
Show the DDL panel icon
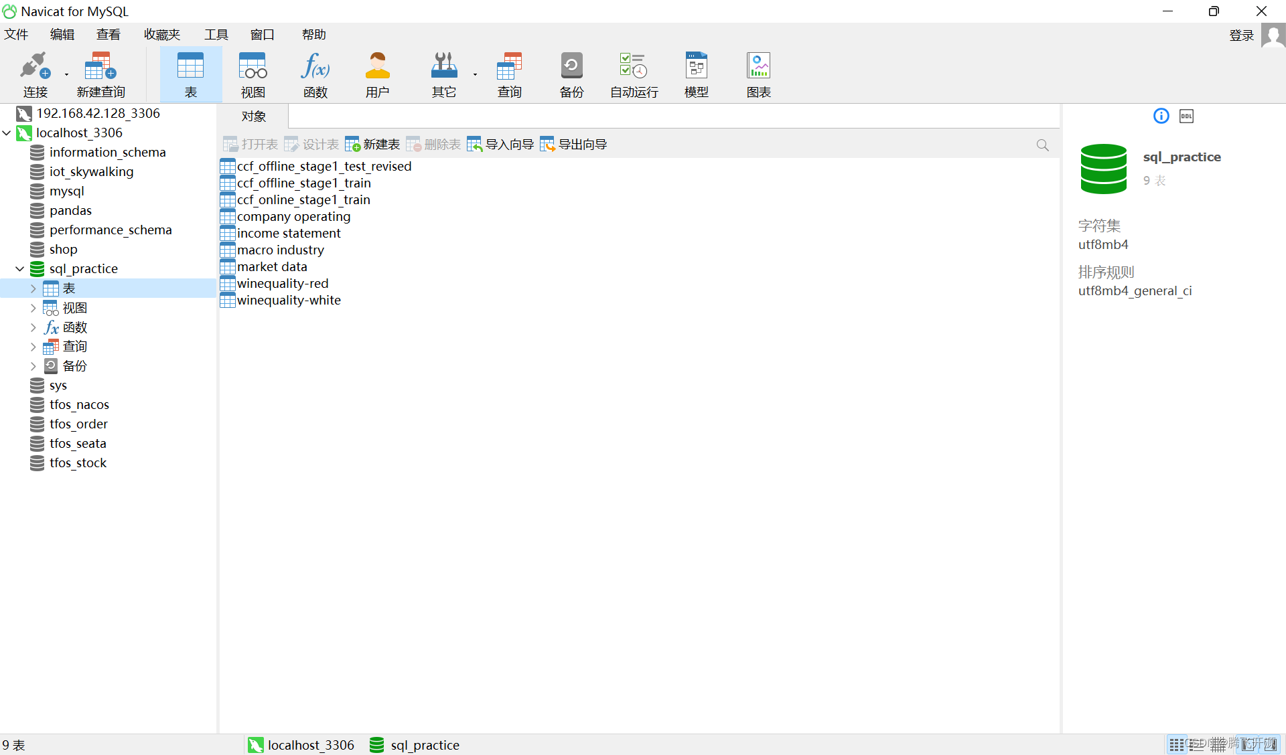tap(1186, 116)
